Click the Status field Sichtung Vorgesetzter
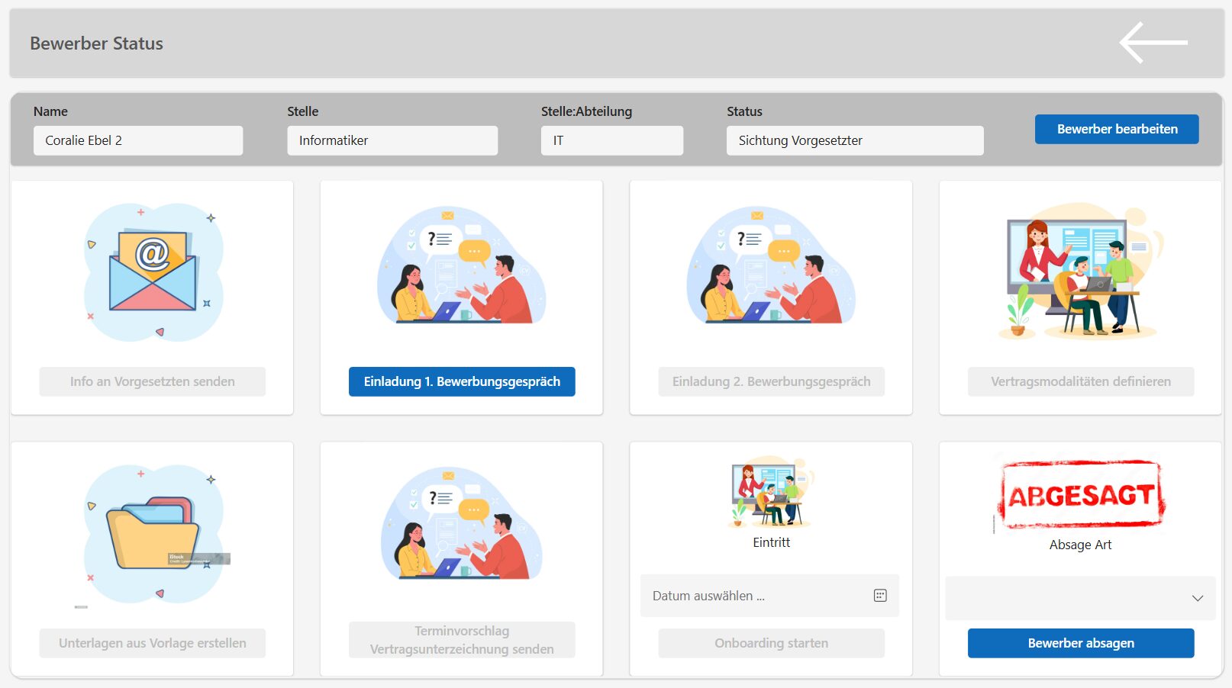Screen dimensions: 1232x688 pos(854,140)
